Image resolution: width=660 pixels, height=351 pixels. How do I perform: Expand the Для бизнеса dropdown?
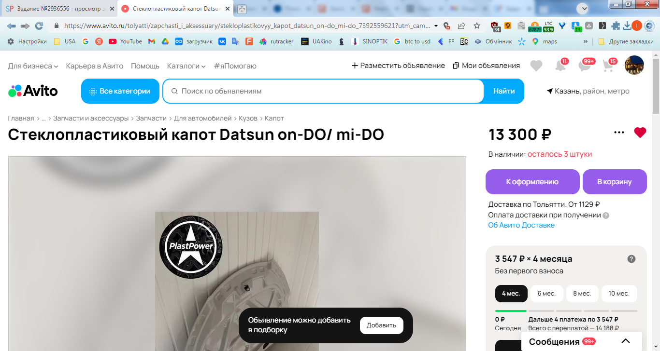click(33, 66)
